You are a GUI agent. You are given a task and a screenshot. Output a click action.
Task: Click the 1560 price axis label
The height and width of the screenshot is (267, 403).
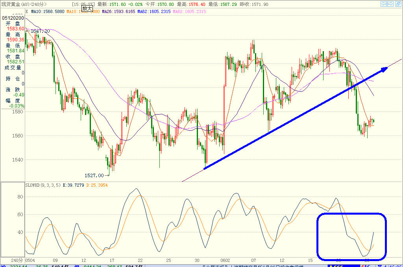[17, 135]
